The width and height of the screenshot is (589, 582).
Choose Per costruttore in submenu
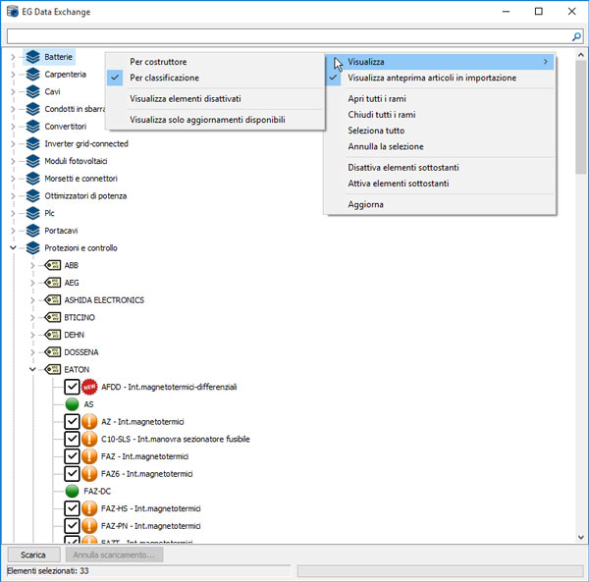[216, 62]
